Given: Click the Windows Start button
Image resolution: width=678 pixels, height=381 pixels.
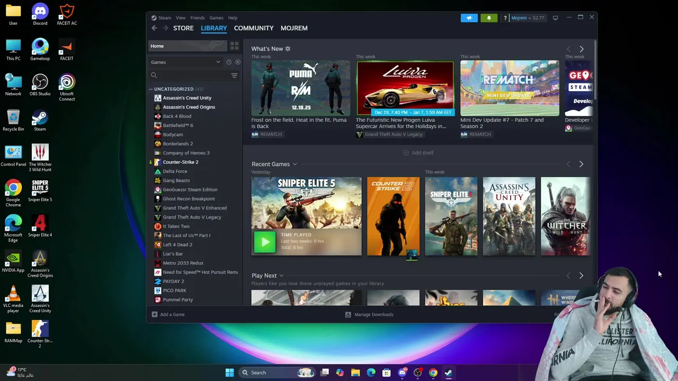Looking at the screenshot, I should (229, 373).
